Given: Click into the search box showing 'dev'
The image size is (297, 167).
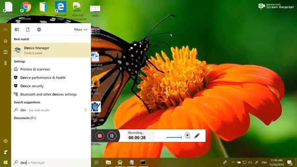Looking at the screenshot, I should pyautogui.click(x=51, y=162).
